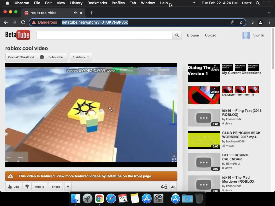Click uploader name hwilliams8548
Screen dimensions: 275x206
235,141
